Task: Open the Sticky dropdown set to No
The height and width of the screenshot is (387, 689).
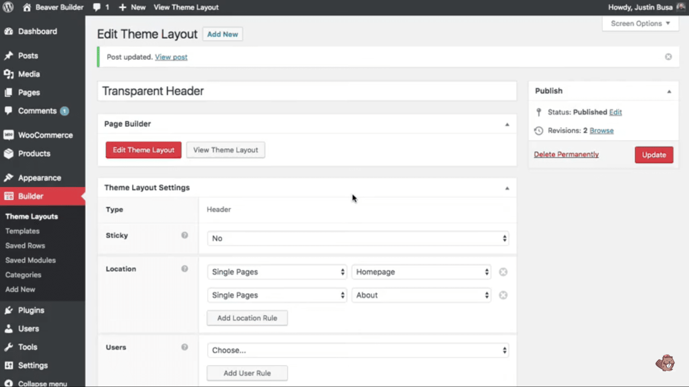Action: [x=358, y=238]
